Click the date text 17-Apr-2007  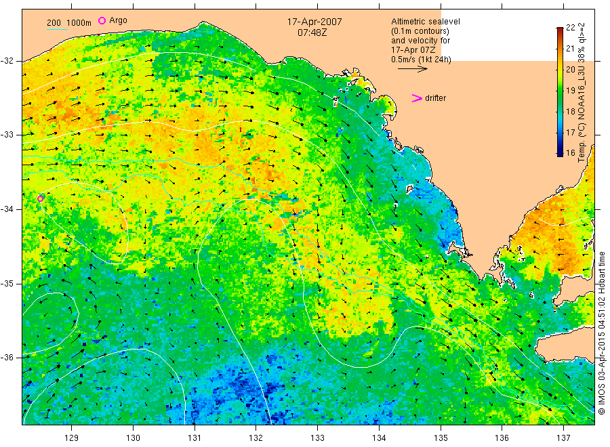(314, 22)
